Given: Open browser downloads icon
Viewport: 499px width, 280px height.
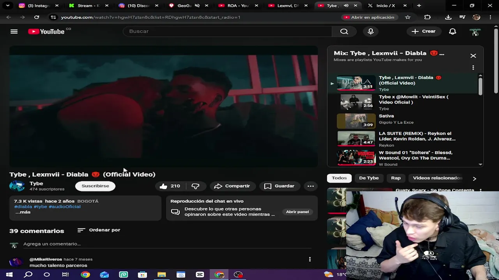Looking at the screenshot, I should (448, 17).
